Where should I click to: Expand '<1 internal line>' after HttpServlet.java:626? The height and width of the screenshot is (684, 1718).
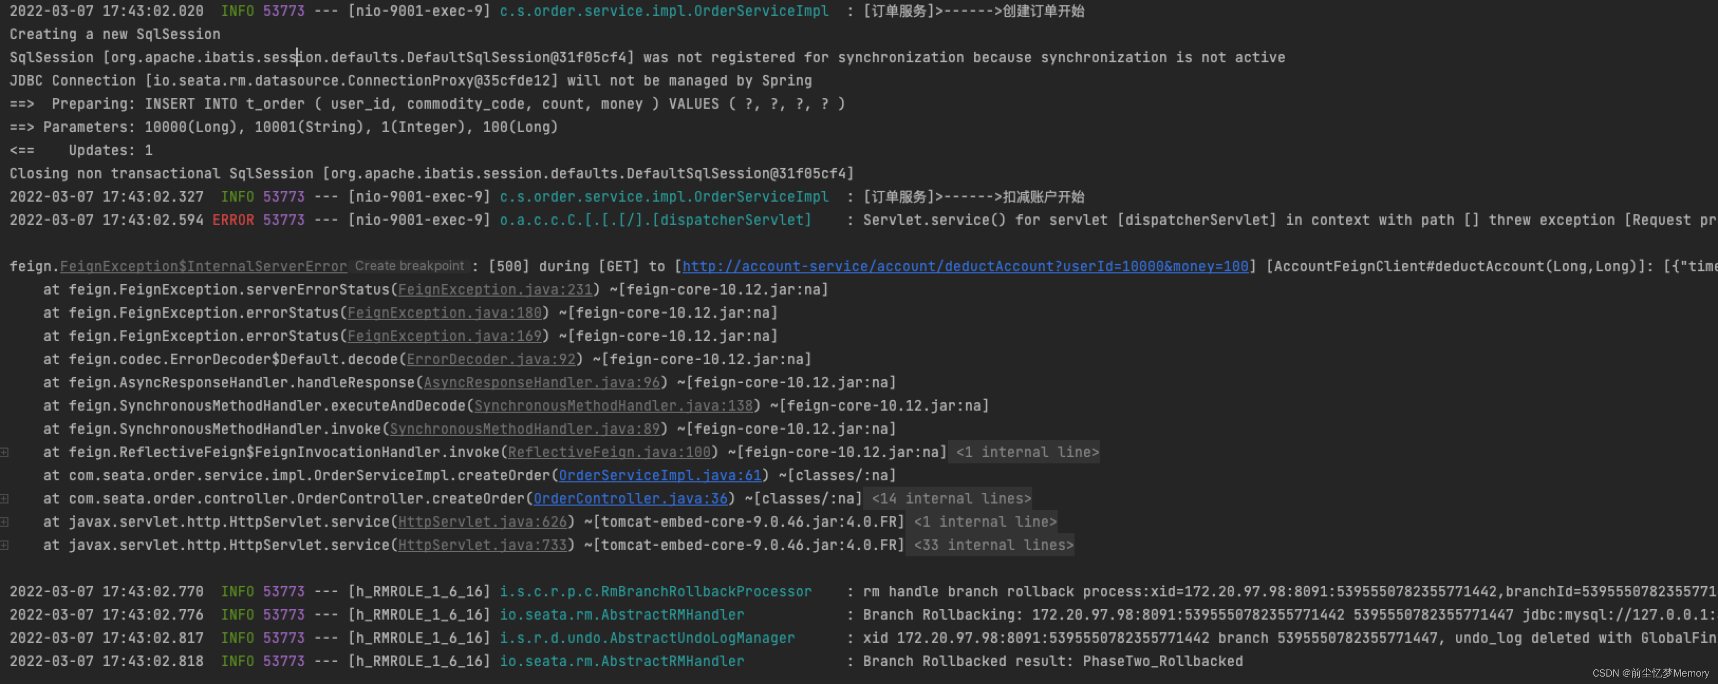point(984,522)
